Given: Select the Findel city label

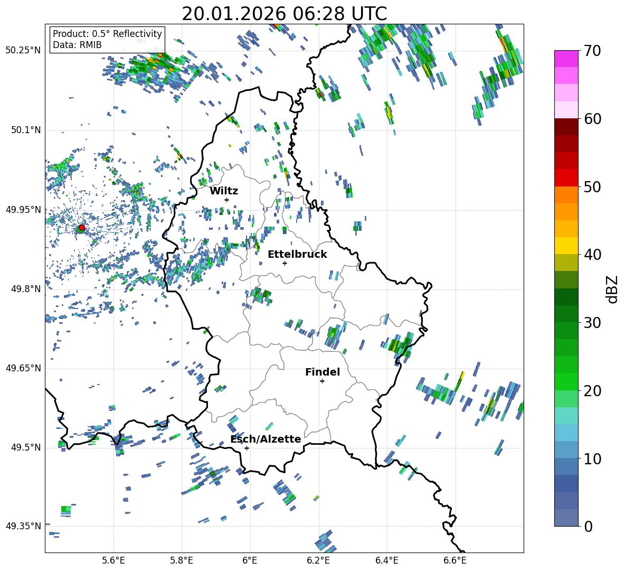Looking at the screenshot, I should point(323,372).
